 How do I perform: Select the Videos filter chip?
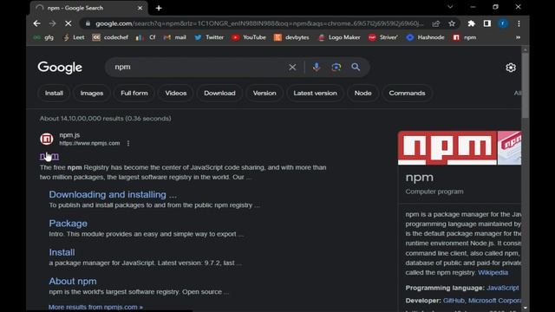tap(175, 93)
